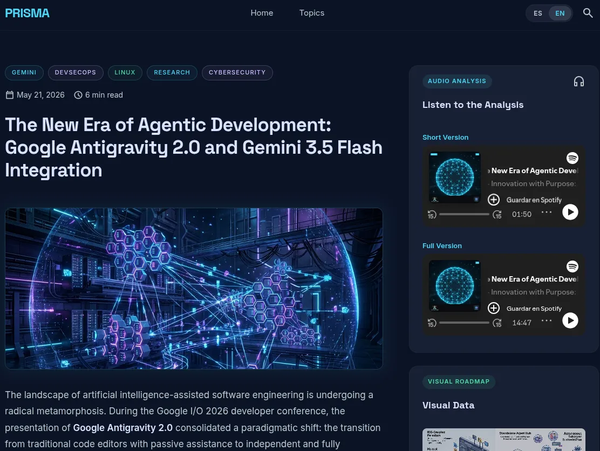Click the '6 min read' text
This screenshot has height=451, width=600.
pos(104,95)
